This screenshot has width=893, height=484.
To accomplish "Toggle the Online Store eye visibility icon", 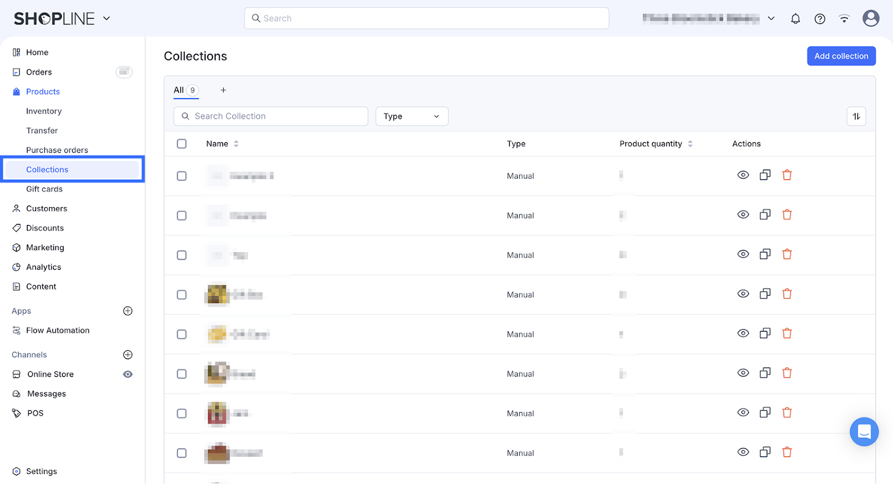I will click(x=128, y=374).
